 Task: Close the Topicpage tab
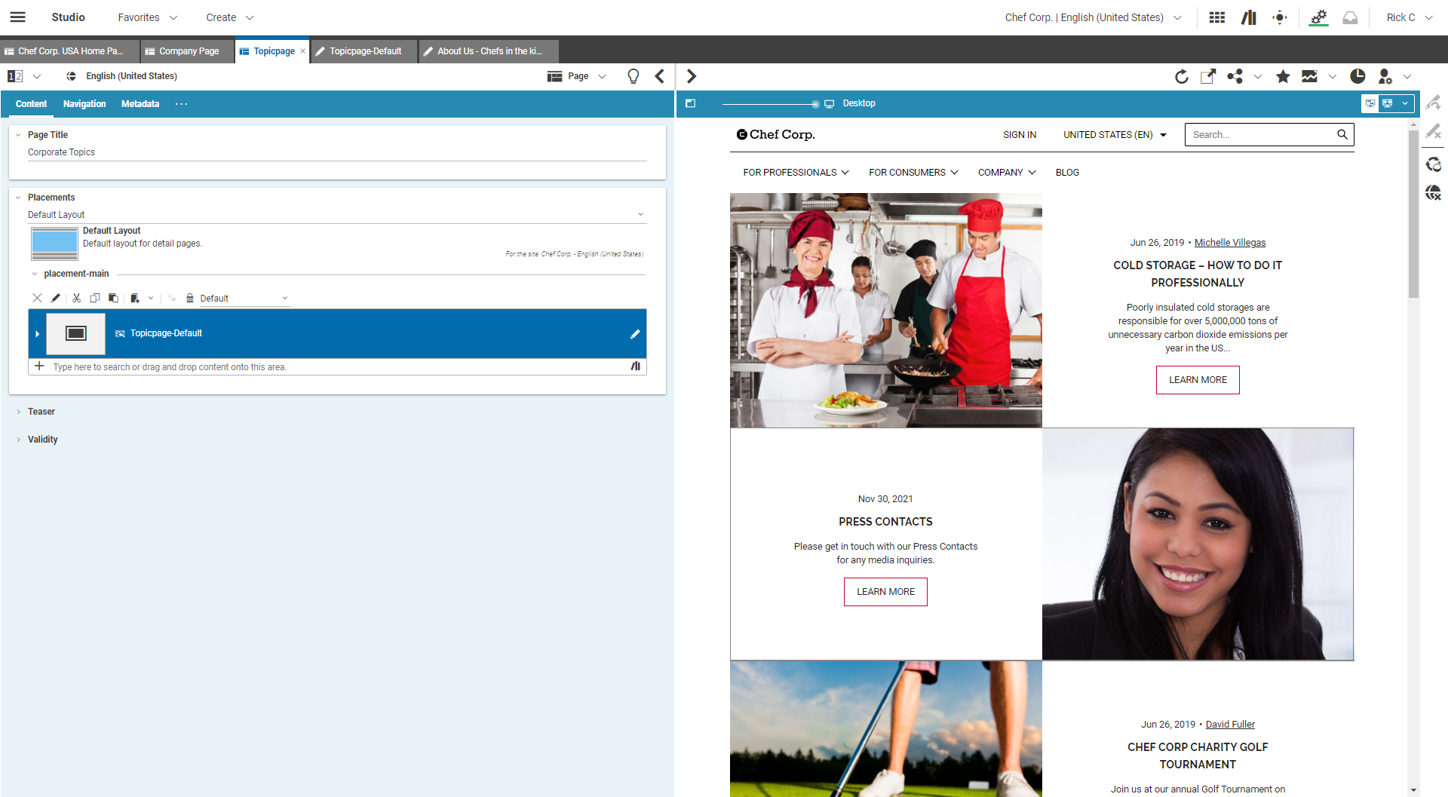tap(302, 51)
